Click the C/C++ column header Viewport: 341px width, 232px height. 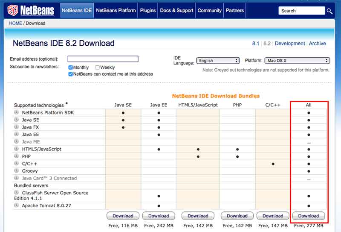coord(273,105)
